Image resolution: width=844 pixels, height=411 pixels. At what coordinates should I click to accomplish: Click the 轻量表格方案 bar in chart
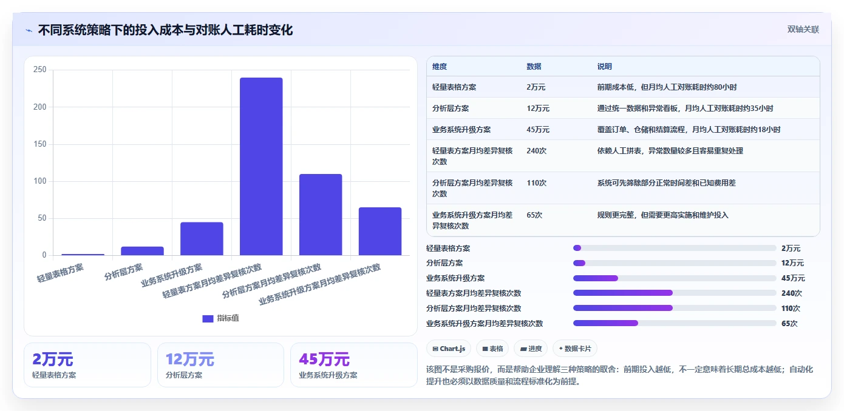(x=83, y=254)
